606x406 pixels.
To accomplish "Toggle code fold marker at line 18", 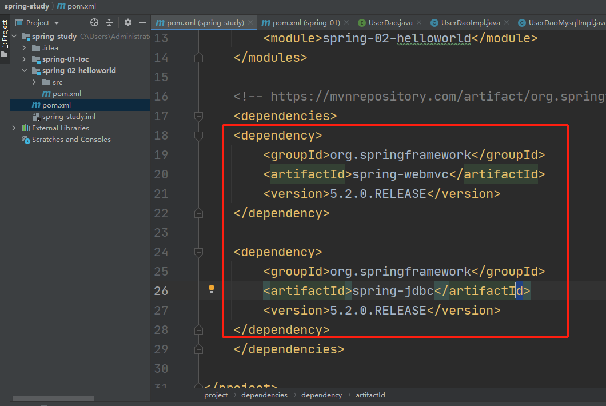I will coord(198,136).
